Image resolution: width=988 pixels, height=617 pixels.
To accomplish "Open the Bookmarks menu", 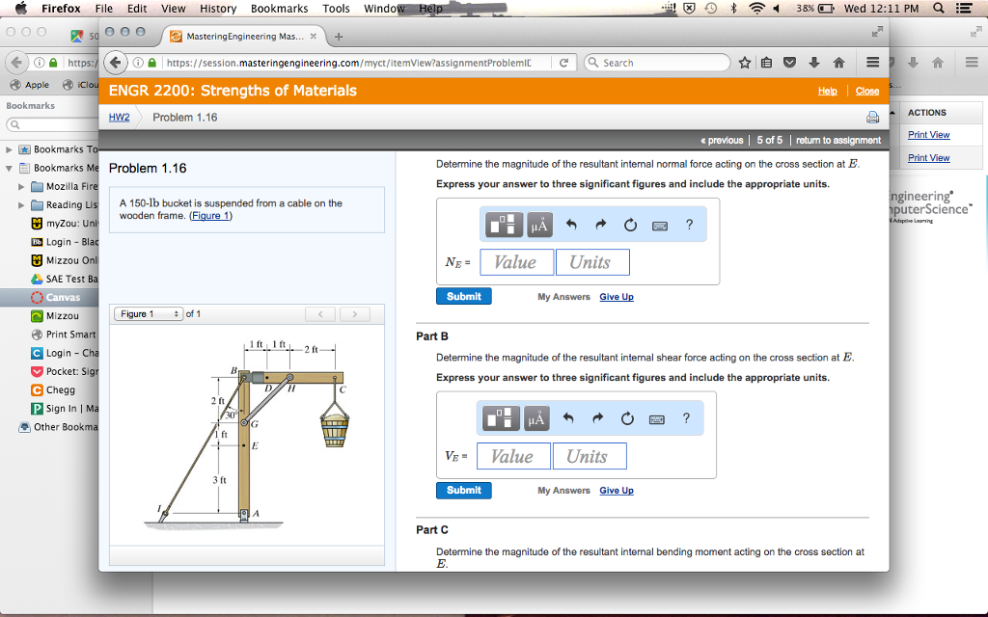I will (279, 8).
